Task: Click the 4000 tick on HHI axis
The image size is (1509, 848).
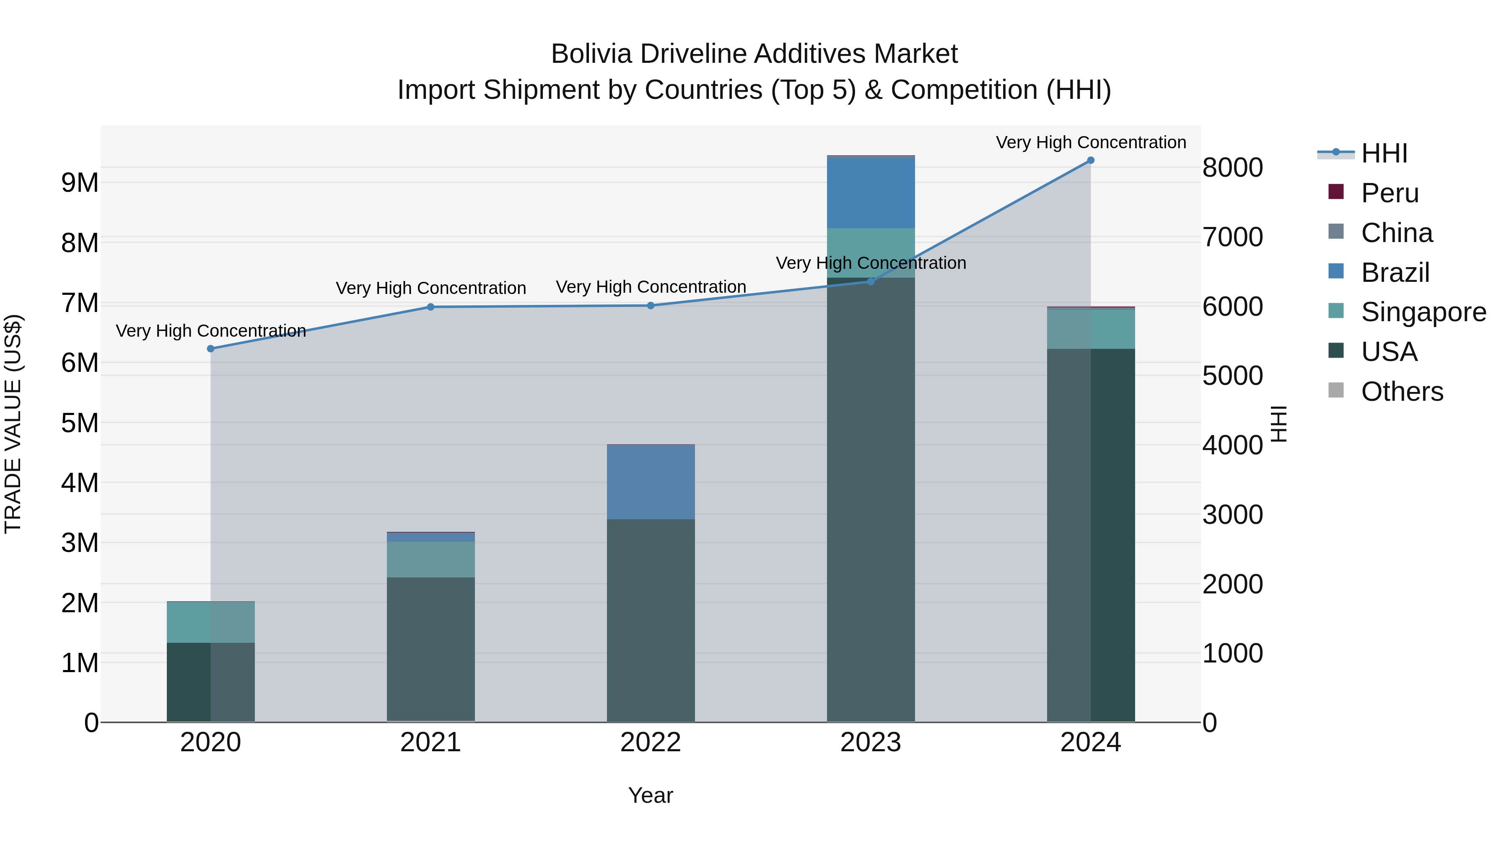Action: pyautogui.click(x=1232, y=446)
